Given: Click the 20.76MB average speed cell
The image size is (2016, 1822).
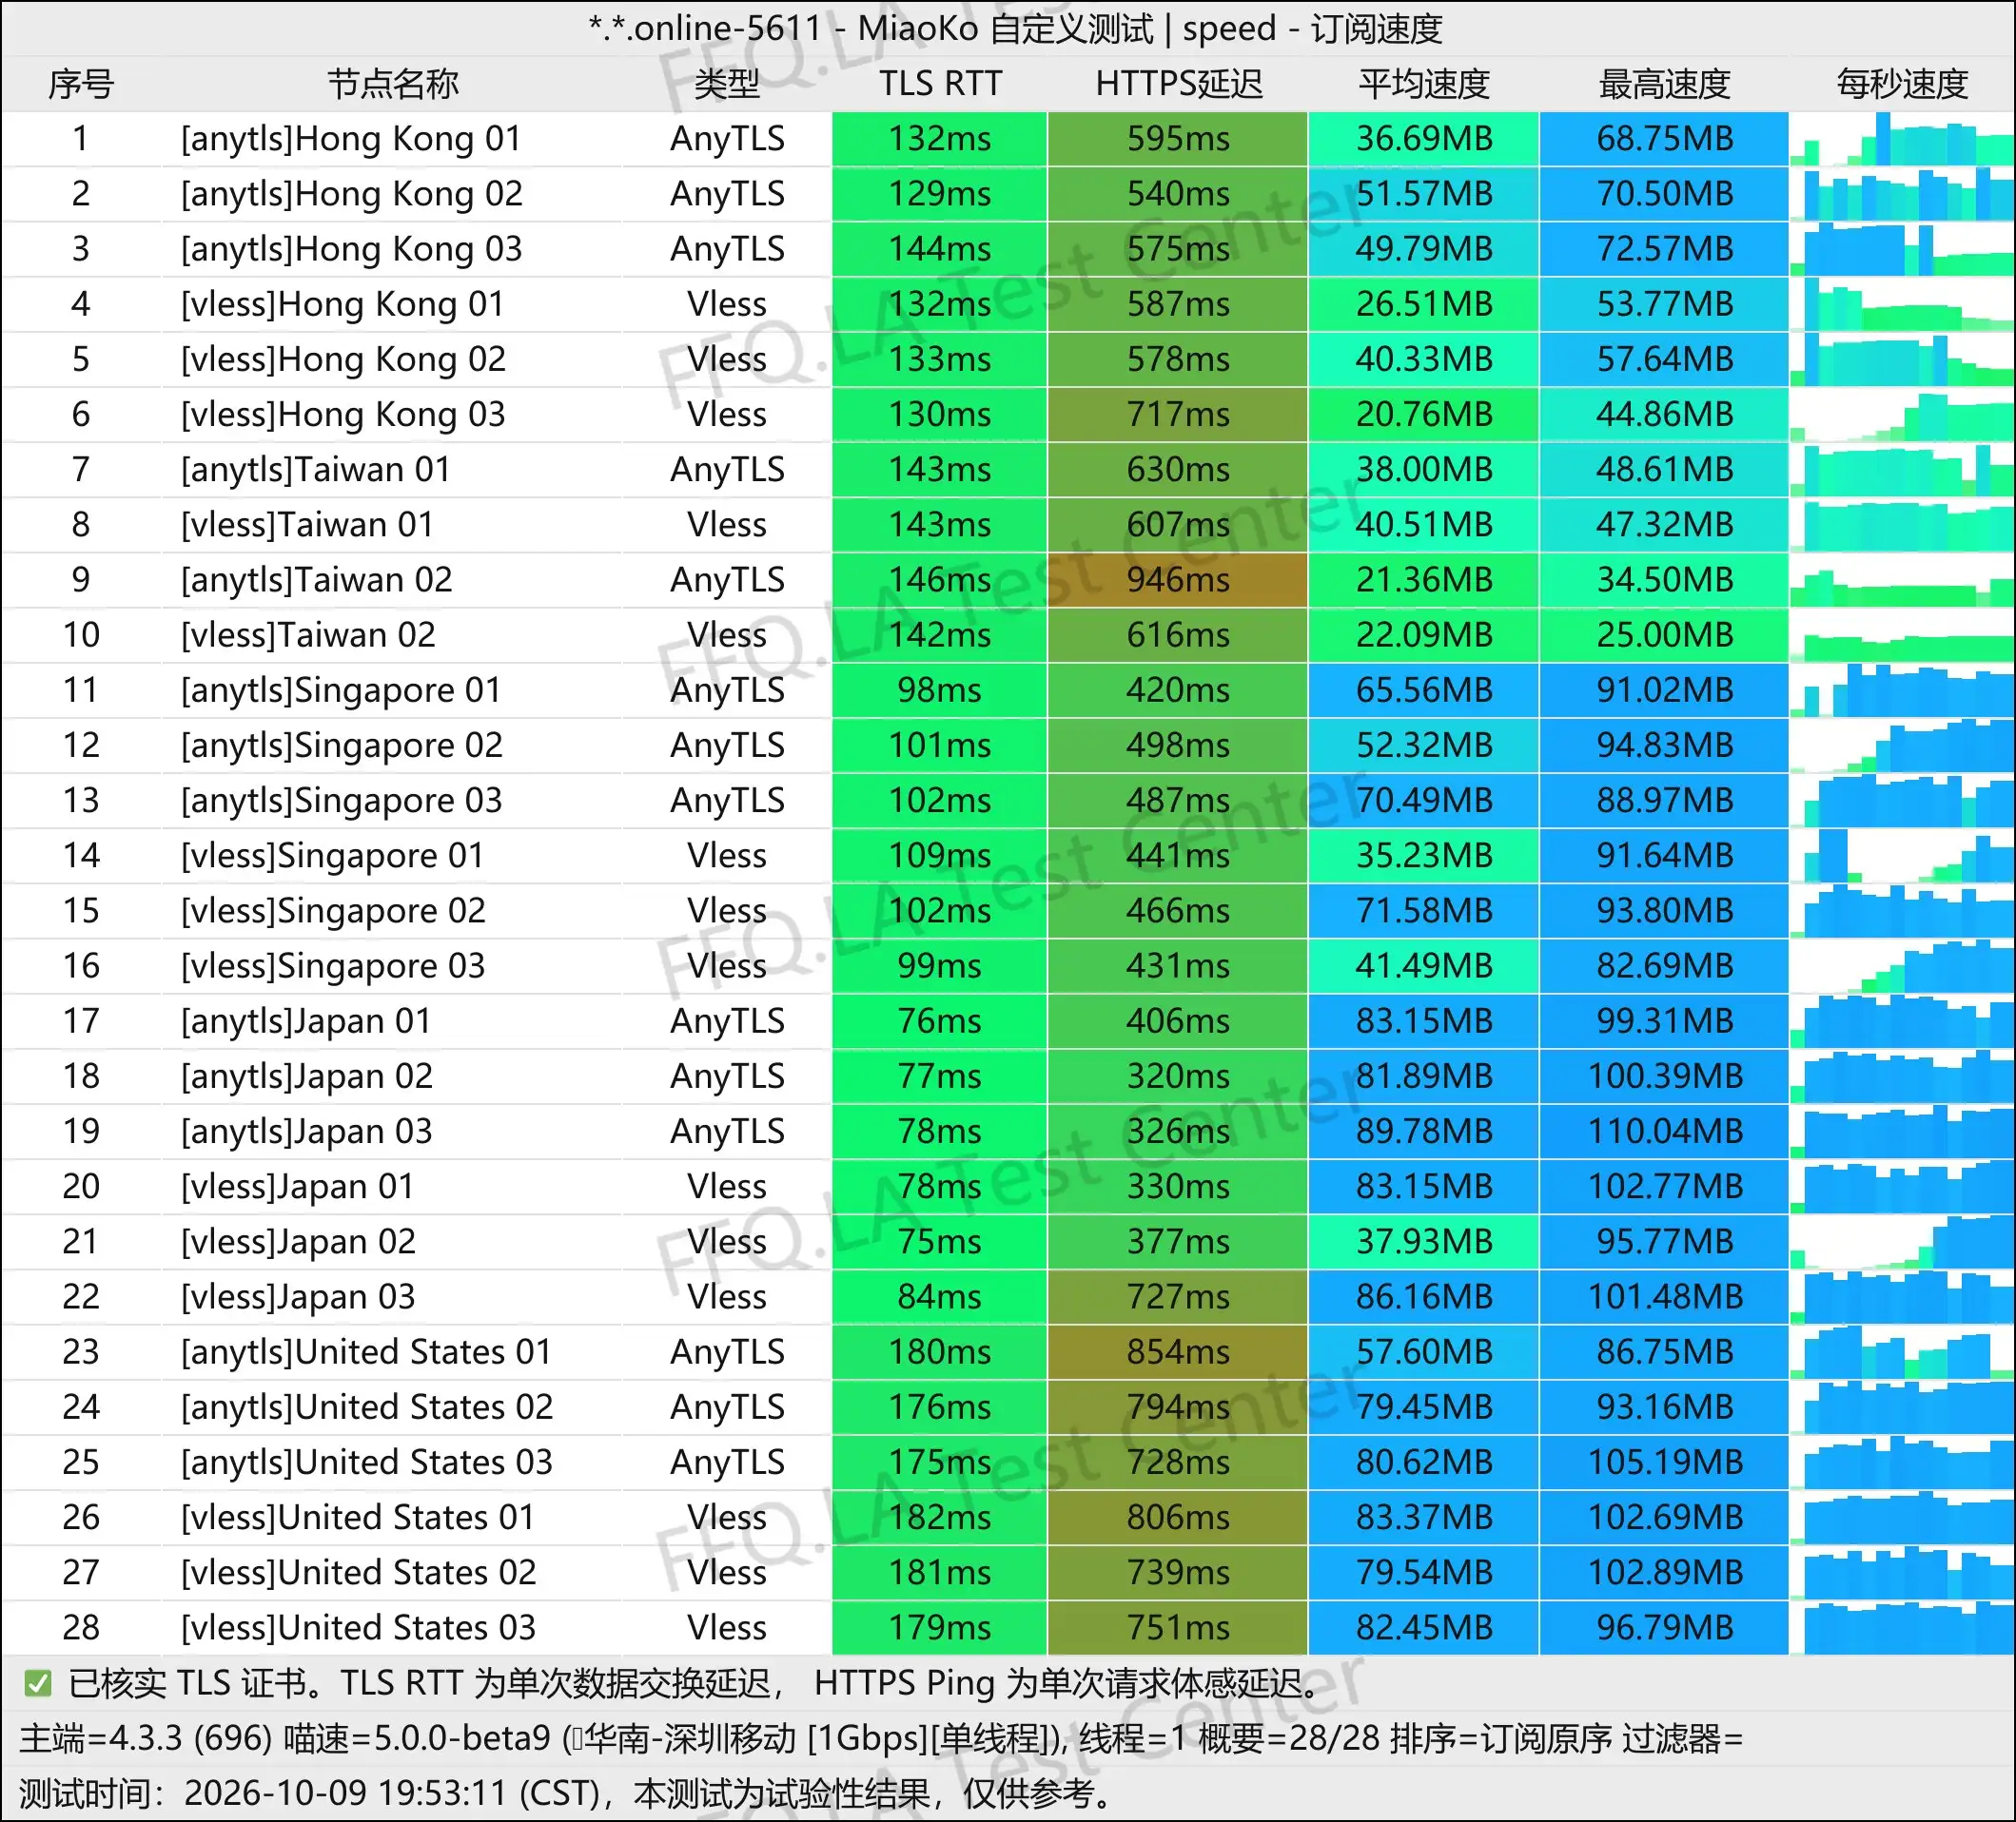Looking at the screenshot, I should coord(1423,415).
